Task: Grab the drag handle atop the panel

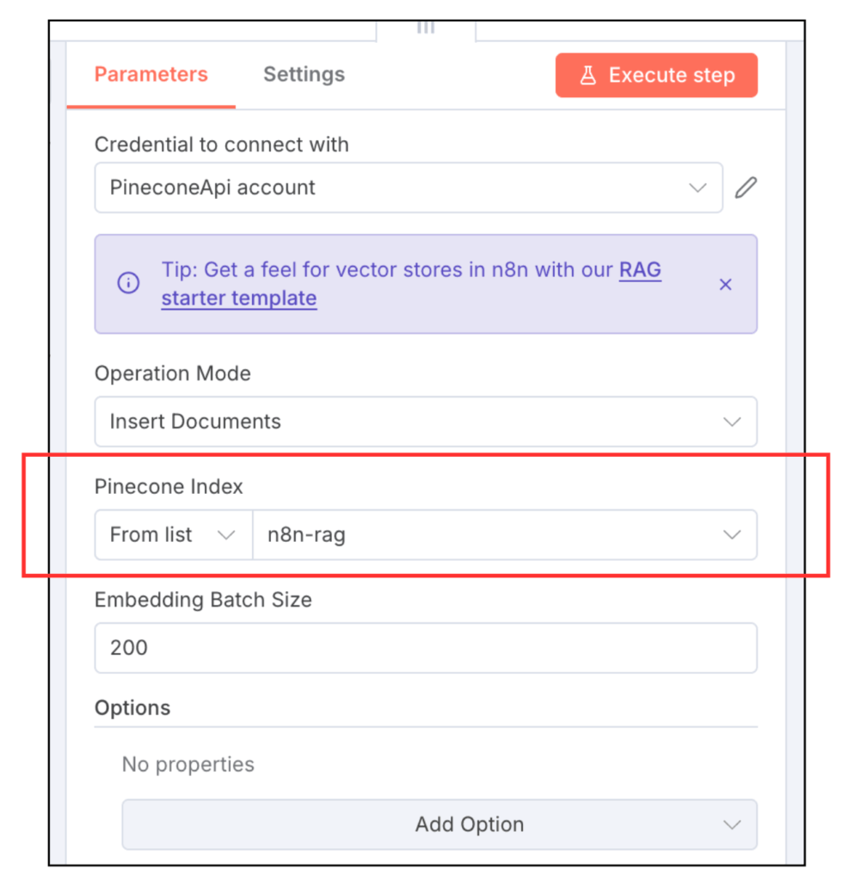Action: click(x=426, y=28)
